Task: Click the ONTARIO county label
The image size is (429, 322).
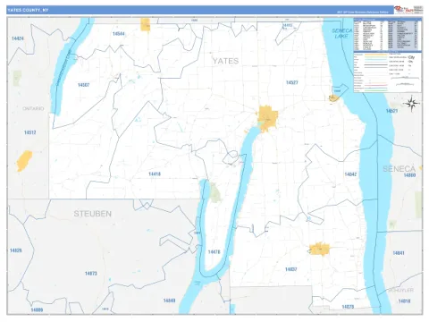Action: point(33,108)
